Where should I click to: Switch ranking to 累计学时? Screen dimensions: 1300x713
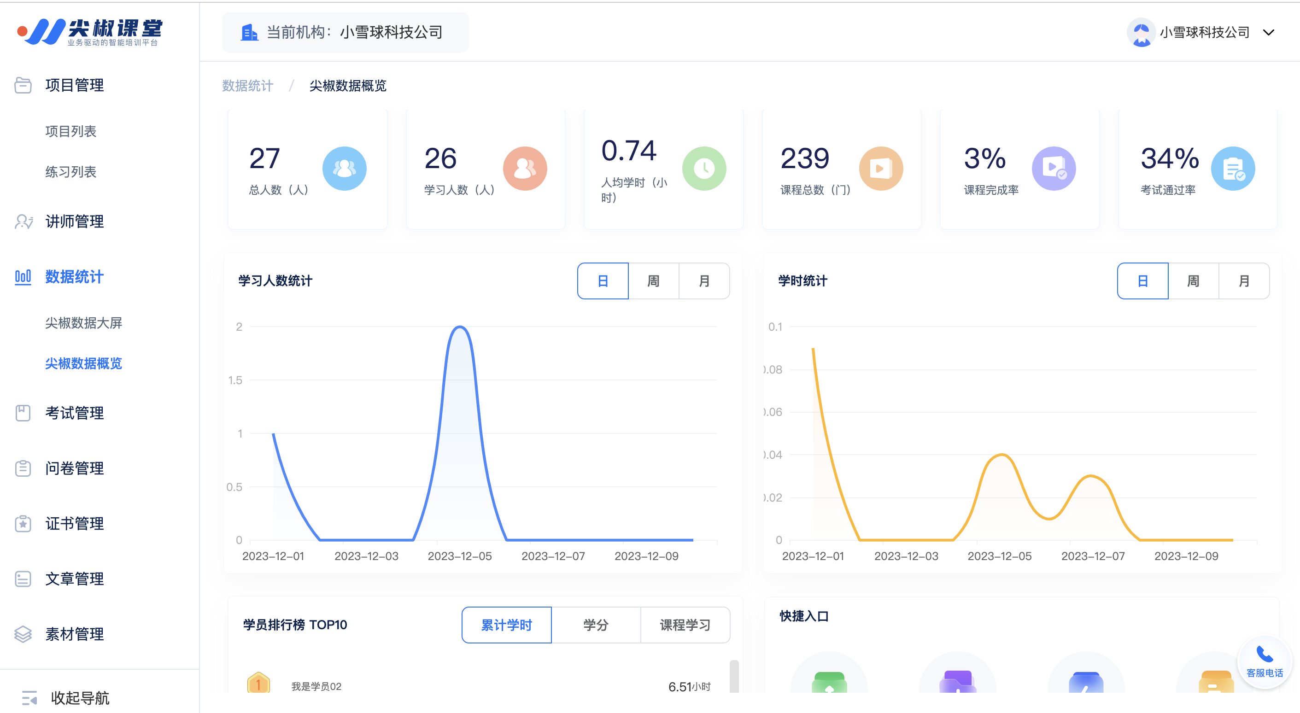[x=507, y=625]
